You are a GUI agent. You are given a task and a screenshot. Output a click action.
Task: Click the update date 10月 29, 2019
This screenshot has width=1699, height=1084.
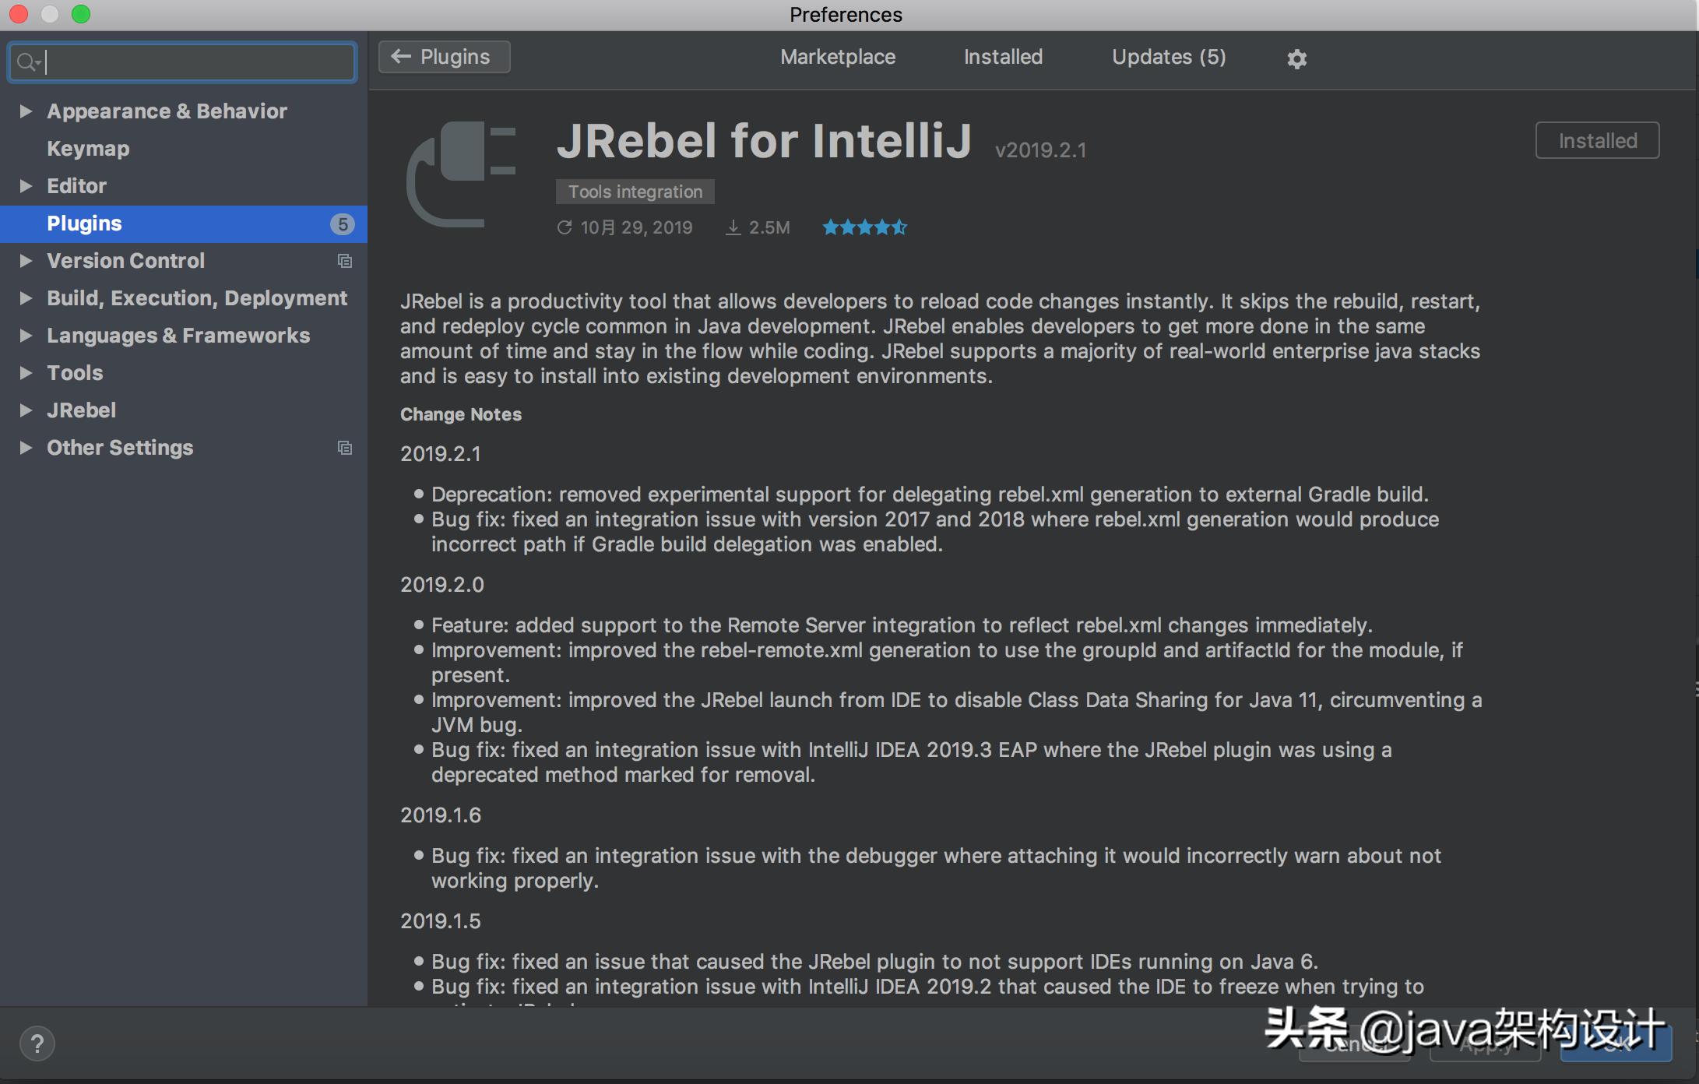[x=624, y=227]
